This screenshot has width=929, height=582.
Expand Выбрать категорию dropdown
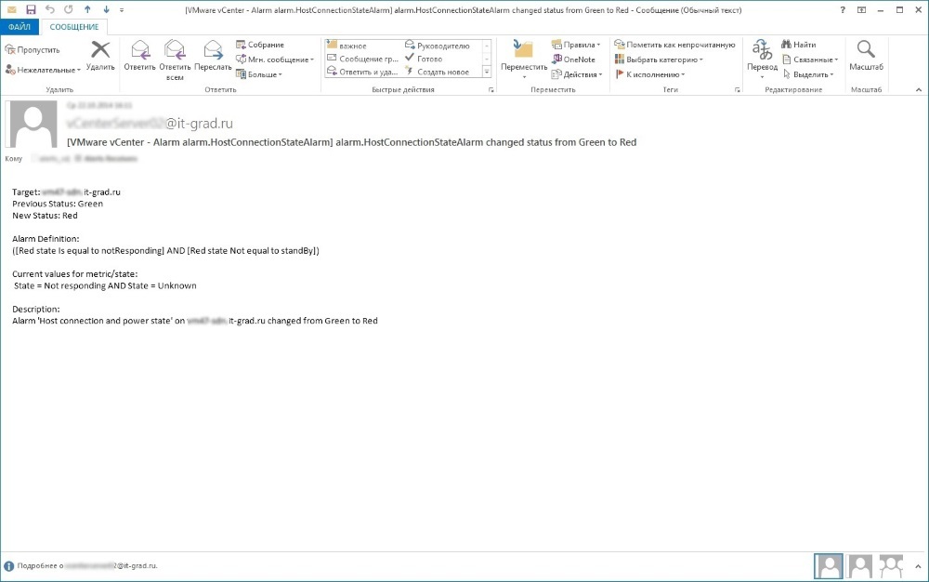point(659,60)
